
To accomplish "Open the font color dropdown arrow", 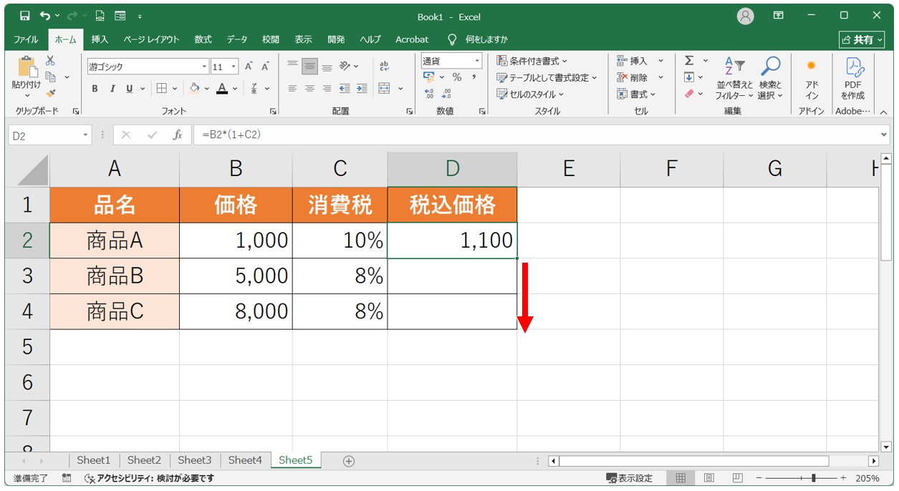I will (x=235, y=89).
